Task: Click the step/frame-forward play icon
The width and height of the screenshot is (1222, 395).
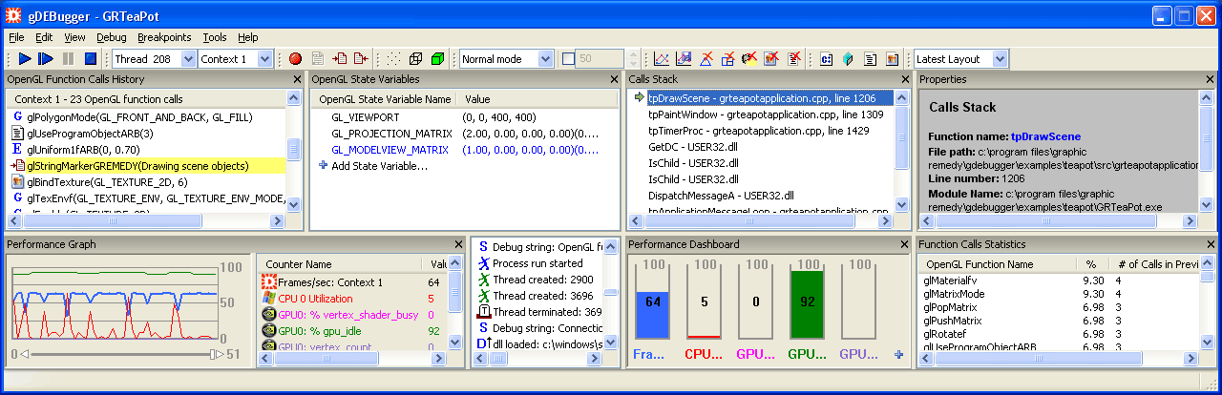Action: pyautogui.click(x=46, y=59)
